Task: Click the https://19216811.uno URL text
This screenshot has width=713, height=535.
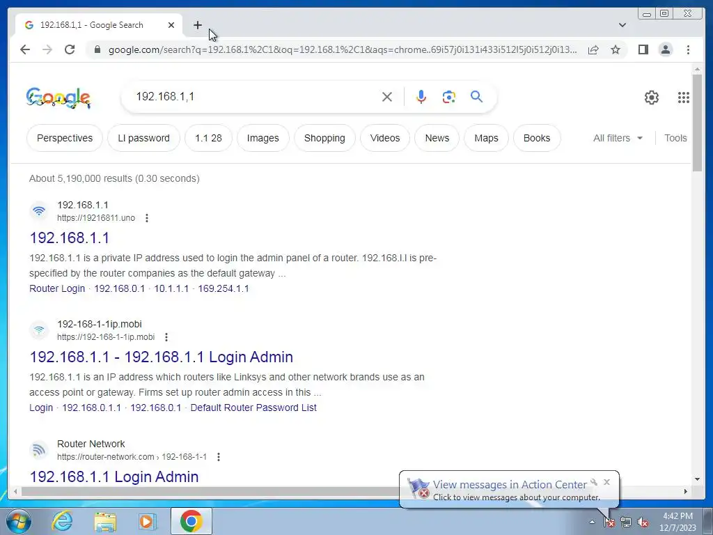Action: click(96, 218)
